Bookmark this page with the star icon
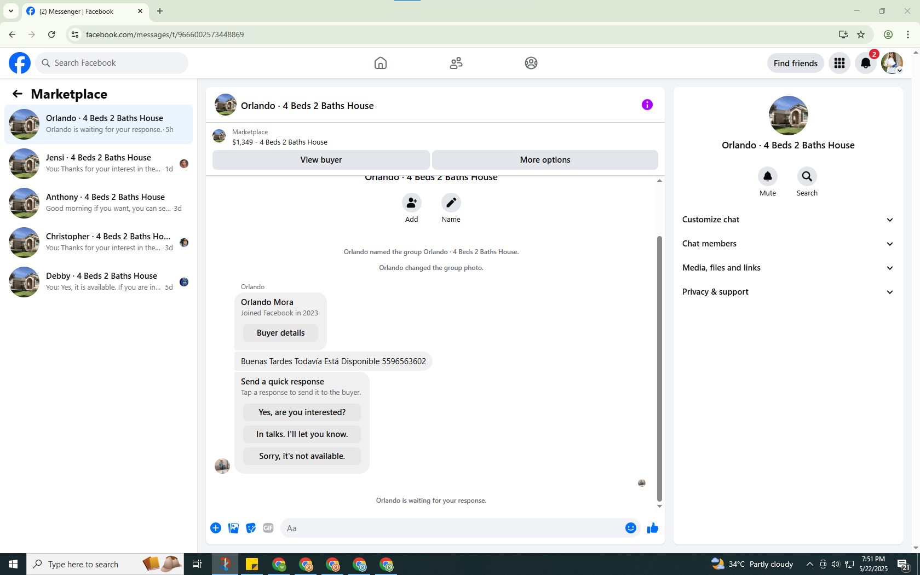 coord(861,34)
